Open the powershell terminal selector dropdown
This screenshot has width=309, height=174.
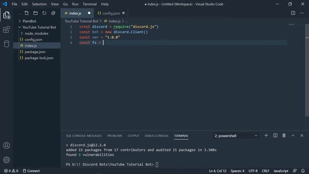coord(236,136)
